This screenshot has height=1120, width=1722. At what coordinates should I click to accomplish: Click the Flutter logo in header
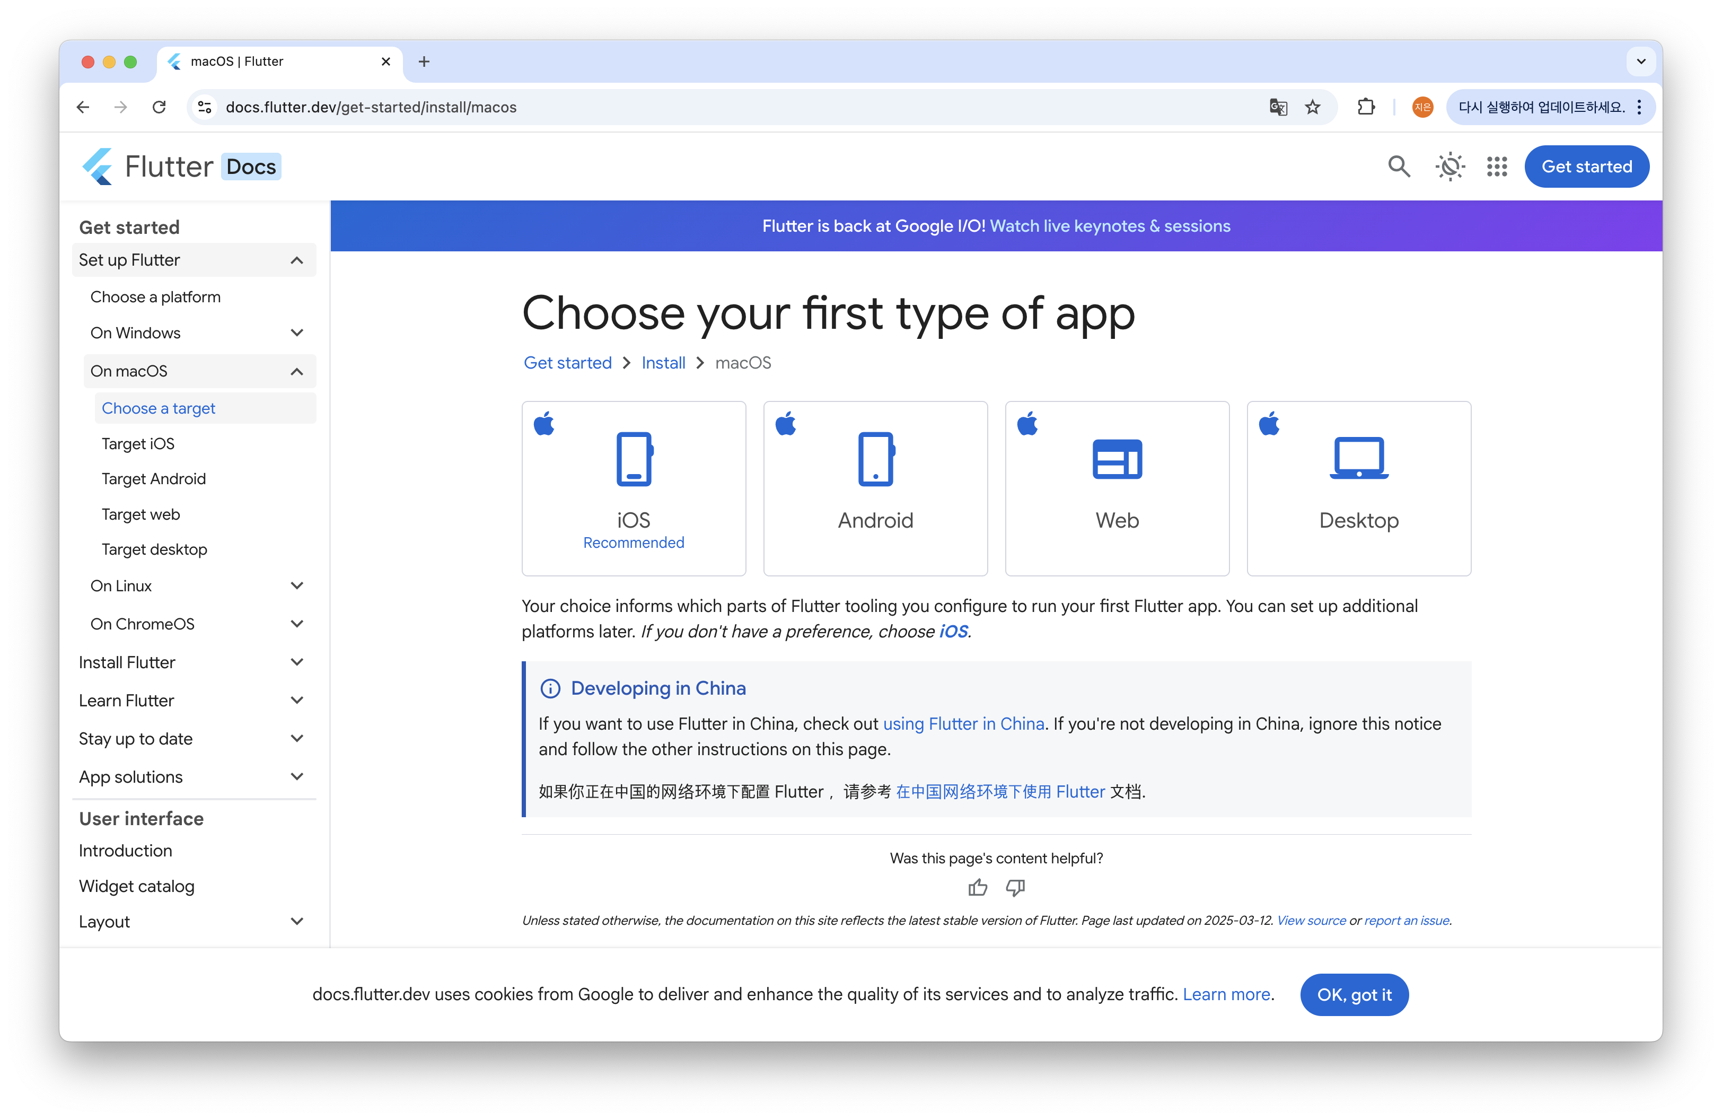(x=181, y=167)
